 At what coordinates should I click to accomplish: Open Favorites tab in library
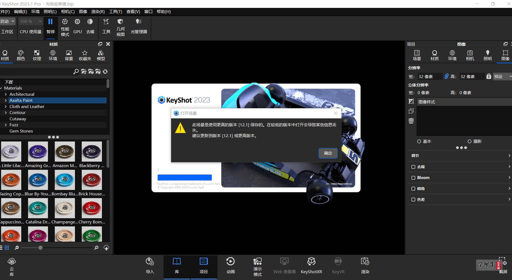[x=85, y=55]
